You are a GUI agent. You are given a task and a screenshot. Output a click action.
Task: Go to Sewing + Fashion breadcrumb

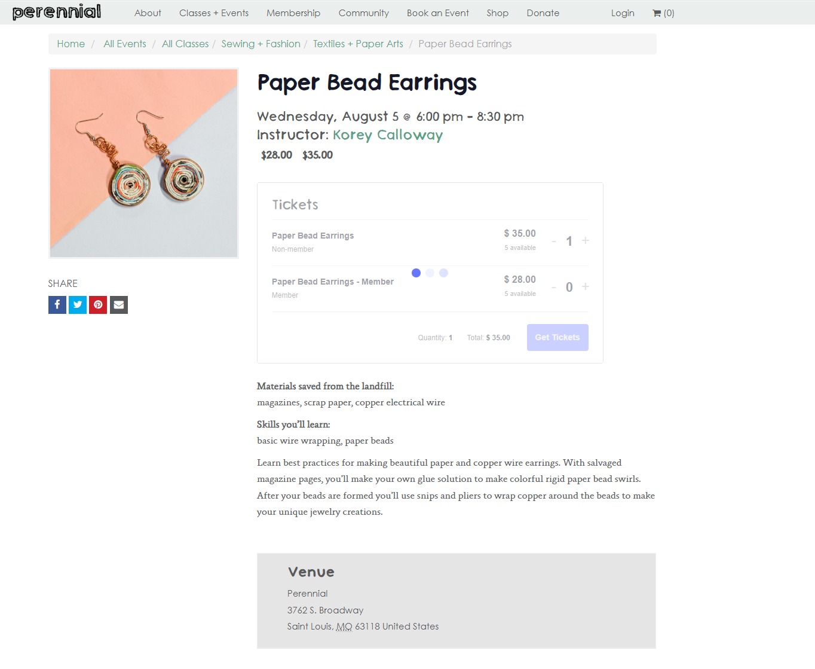pyautogui.click(x=261, y=44)
